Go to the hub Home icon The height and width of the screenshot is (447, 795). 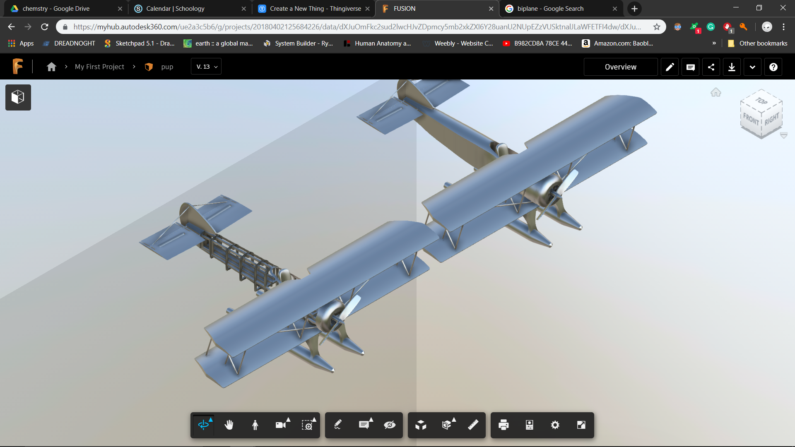51,67
